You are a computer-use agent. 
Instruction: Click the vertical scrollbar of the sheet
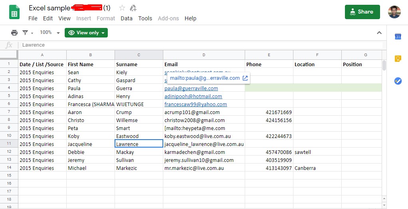(384, 65)
